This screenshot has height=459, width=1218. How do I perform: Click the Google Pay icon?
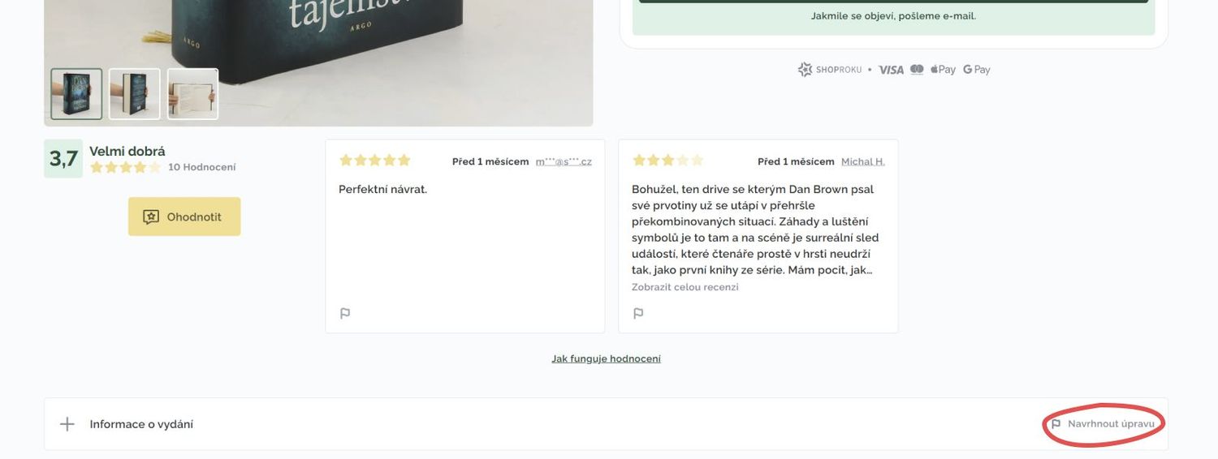tap(977, 70)
